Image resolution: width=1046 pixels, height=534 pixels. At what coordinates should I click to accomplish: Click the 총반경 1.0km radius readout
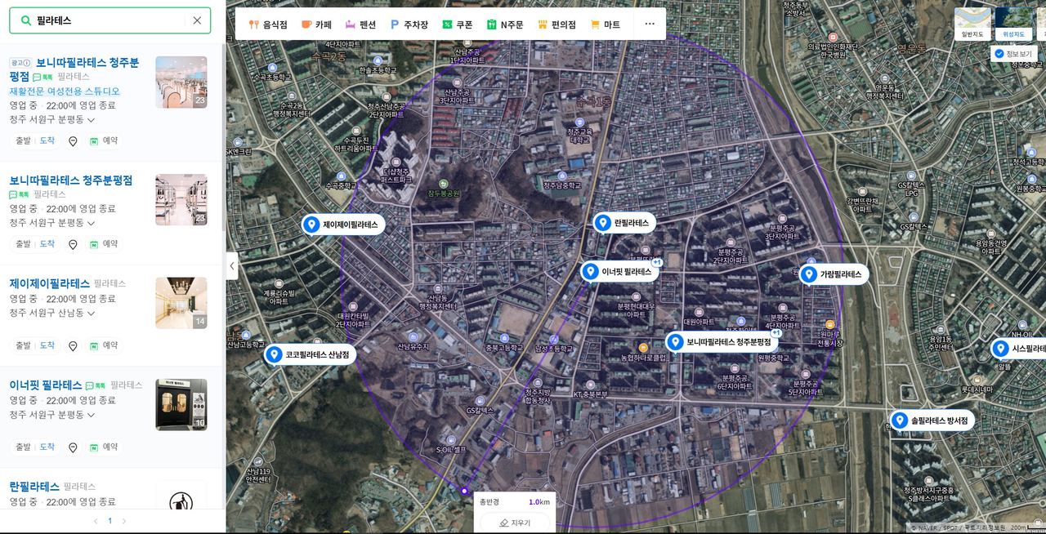[x=515, y=501]
